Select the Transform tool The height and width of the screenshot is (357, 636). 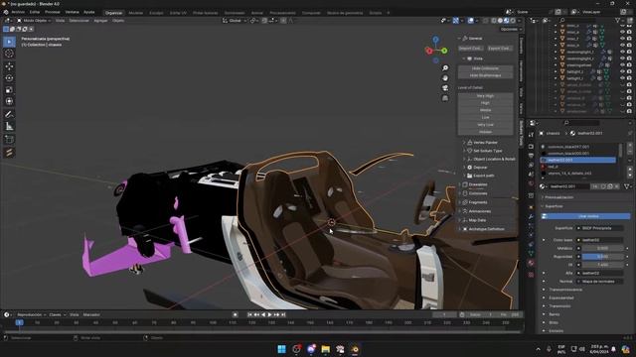point(9,101)
